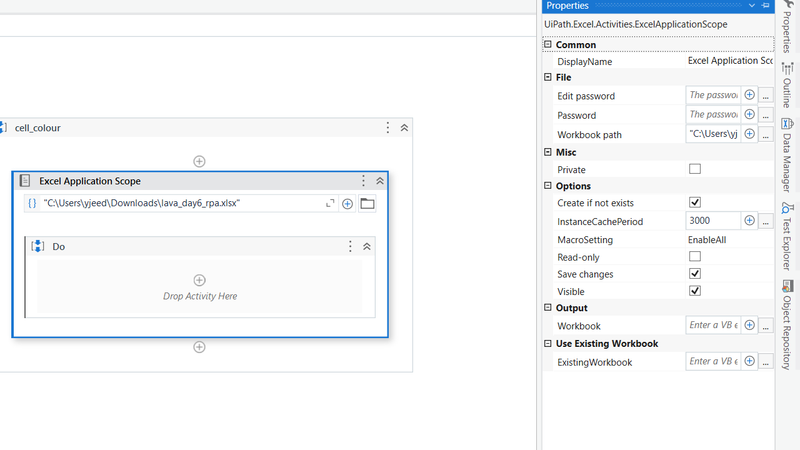Unpin the Properties panel
The height and width of the screenshot is (450, 800).
point(765,6)
